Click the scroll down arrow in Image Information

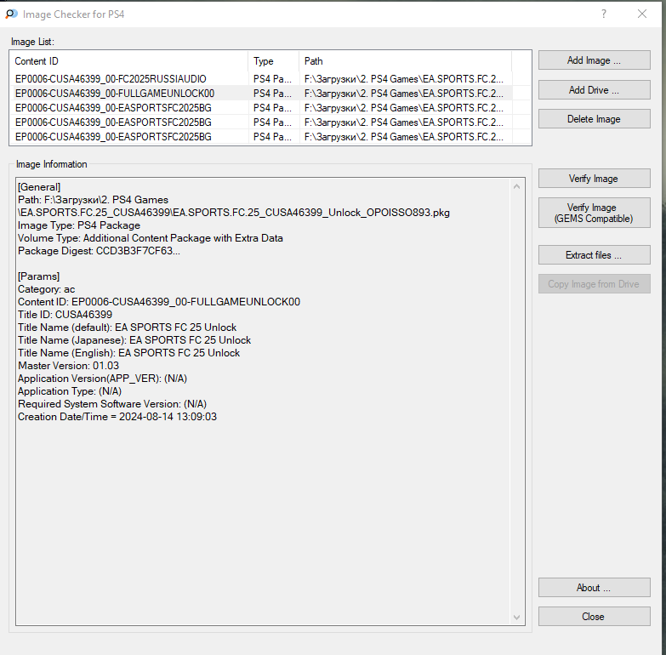[x=516, y=618]
